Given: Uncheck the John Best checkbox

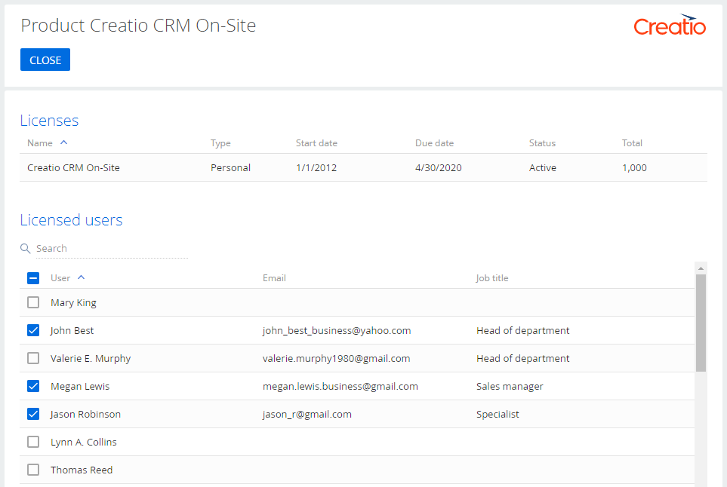Looking at the screenshot, I should (x=33, y=330).
